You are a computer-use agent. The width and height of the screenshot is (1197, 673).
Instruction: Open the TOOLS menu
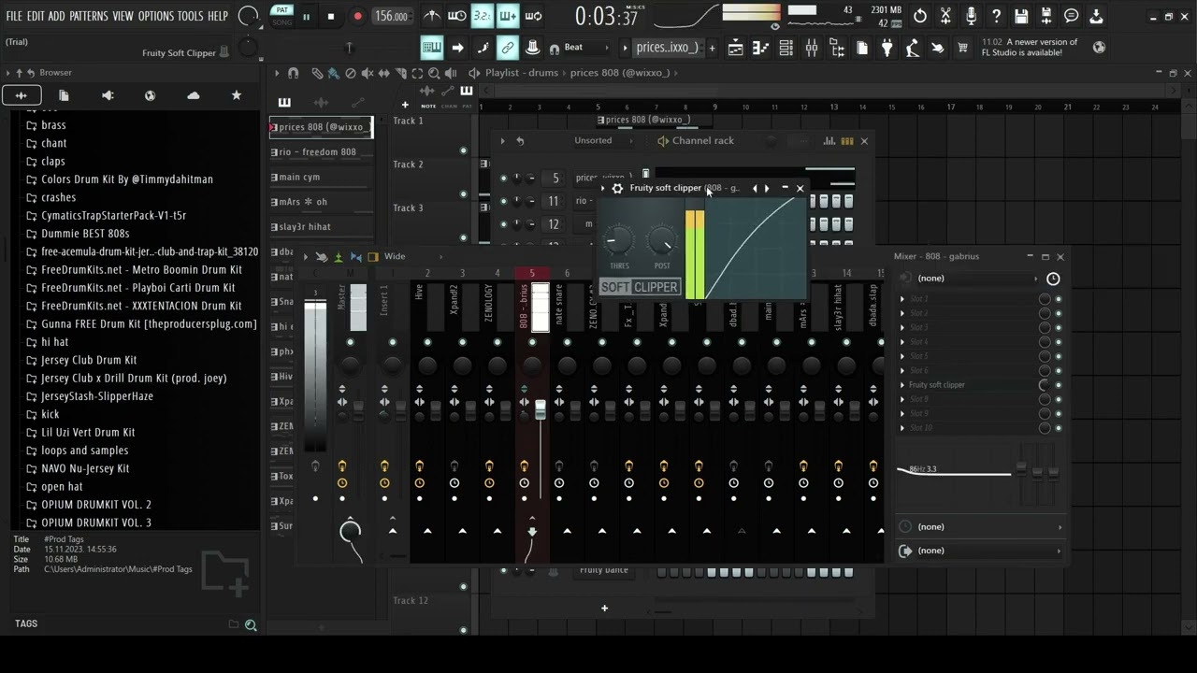coord(190,16)
